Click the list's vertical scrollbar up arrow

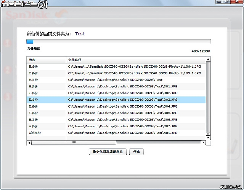coord(208,59)
